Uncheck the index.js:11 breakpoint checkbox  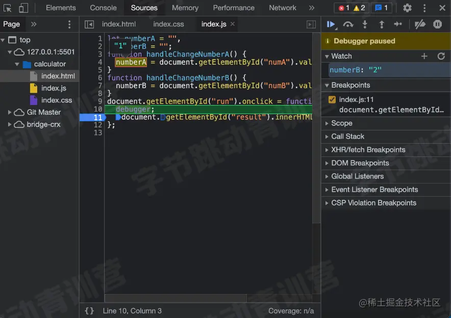point(332,100)
